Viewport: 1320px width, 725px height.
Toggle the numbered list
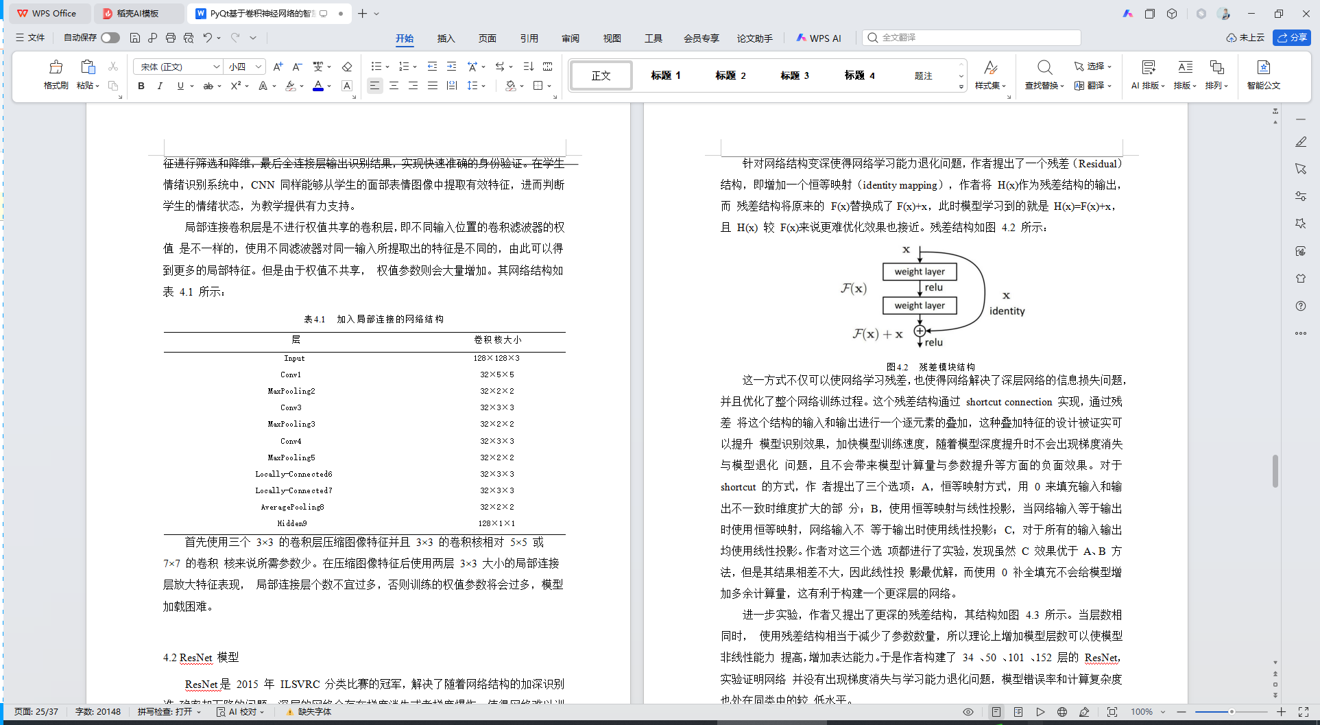(x=403, y=67)
